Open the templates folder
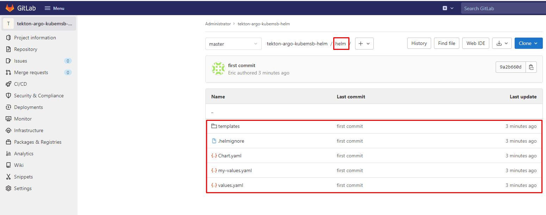This screenshot has width=546, height=215. point(229,126)
